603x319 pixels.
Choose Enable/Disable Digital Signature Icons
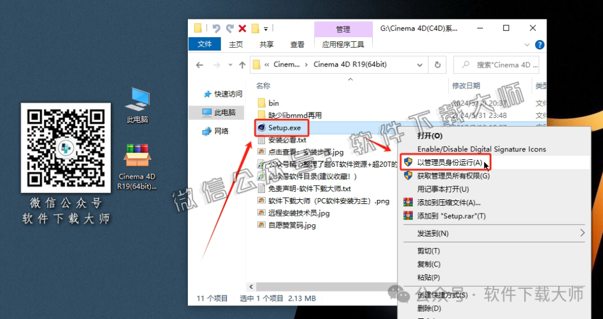pyautogui.click(x=482, y=149)
